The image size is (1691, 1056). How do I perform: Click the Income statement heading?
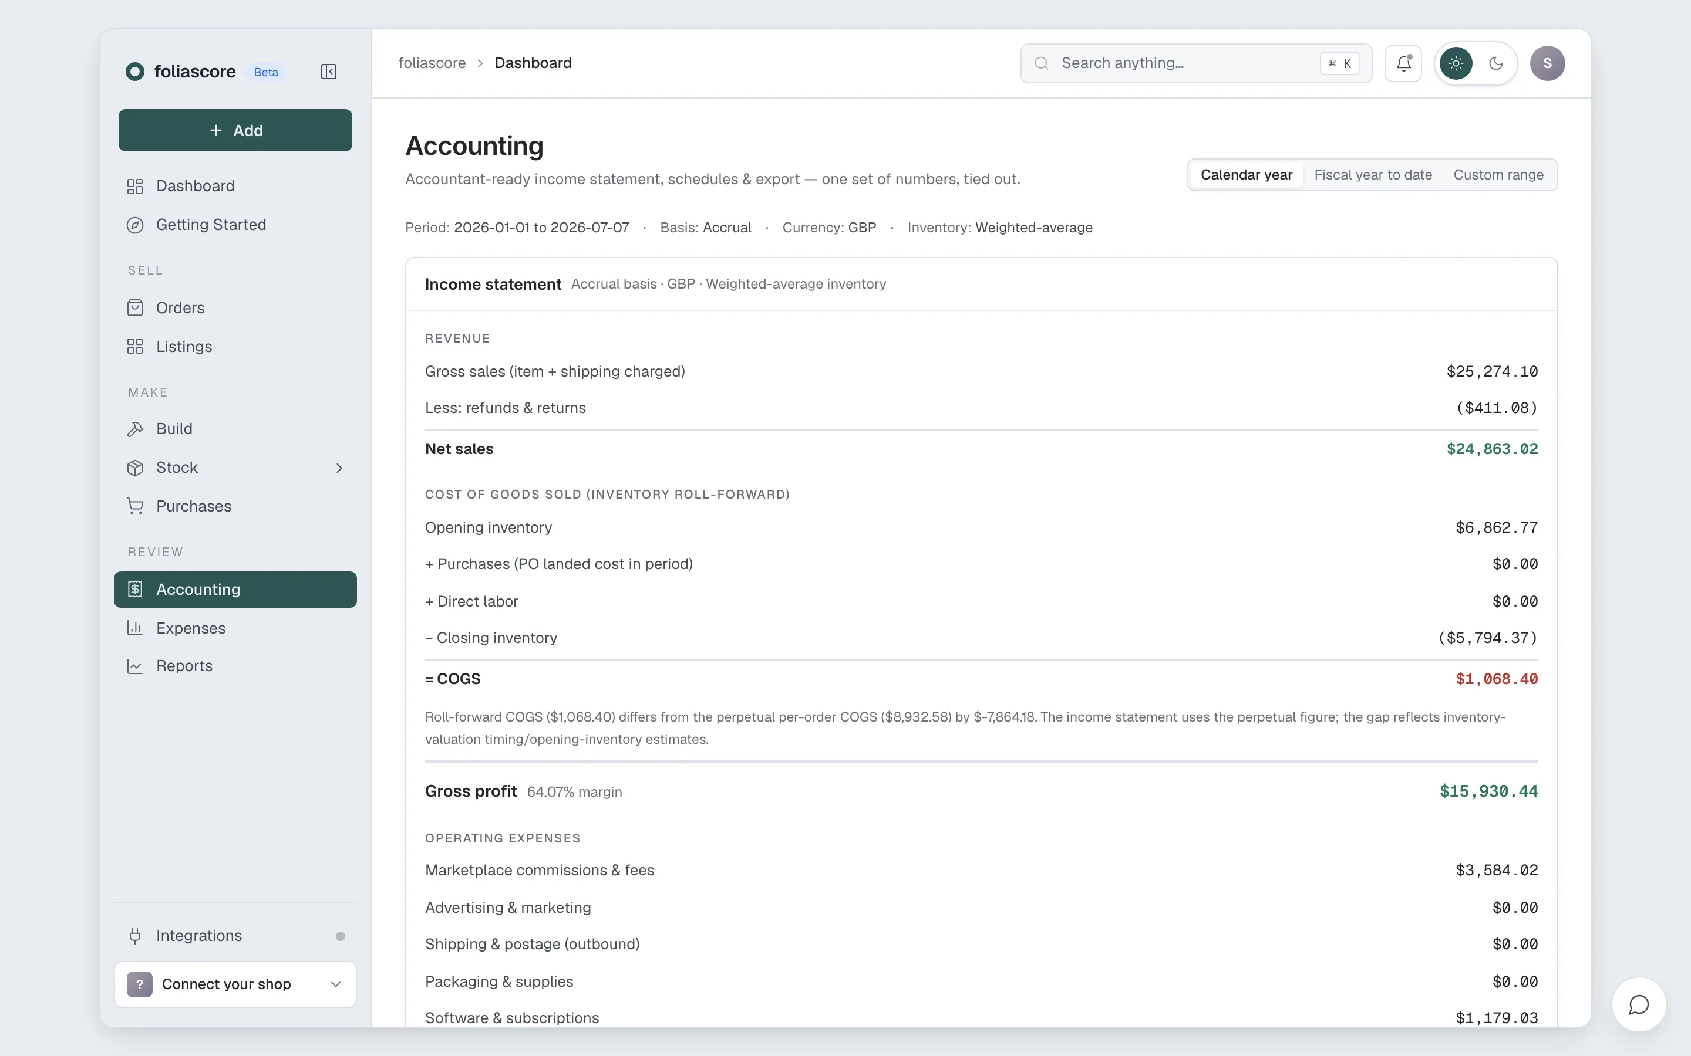pyautogui.click(x=493, y=285)
